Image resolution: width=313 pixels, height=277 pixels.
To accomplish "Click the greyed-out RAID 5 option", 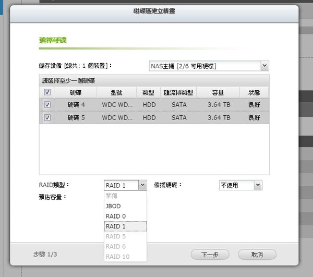I will pyautogui.click(x=115, y=236).
